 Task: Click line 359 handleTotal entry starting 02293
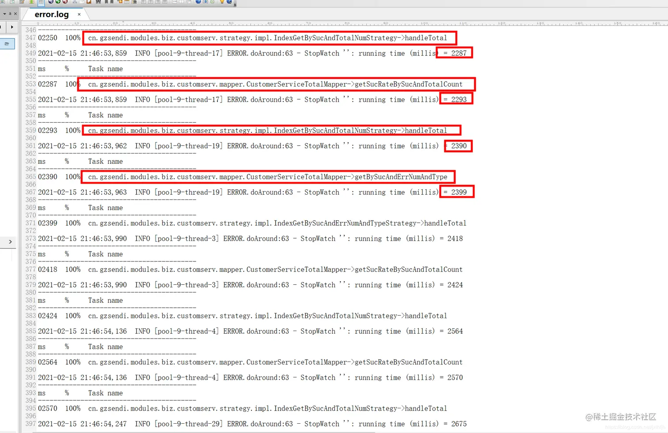[243, 131]
